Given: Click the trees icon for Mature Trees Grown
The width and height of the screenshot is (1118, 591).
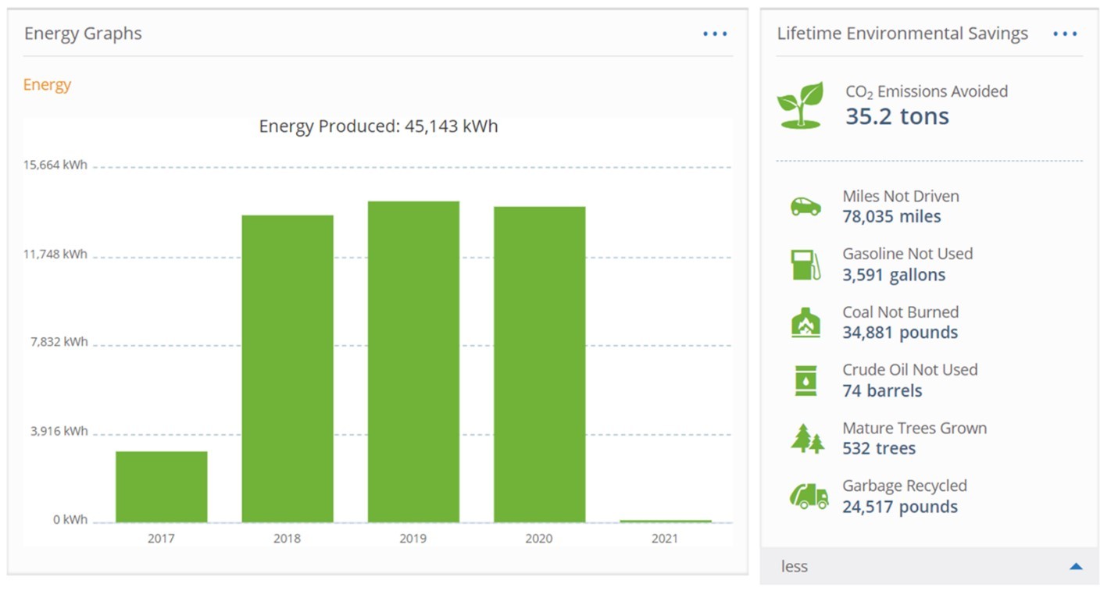Looking at the screenshot, I should [x=807, y=439].
